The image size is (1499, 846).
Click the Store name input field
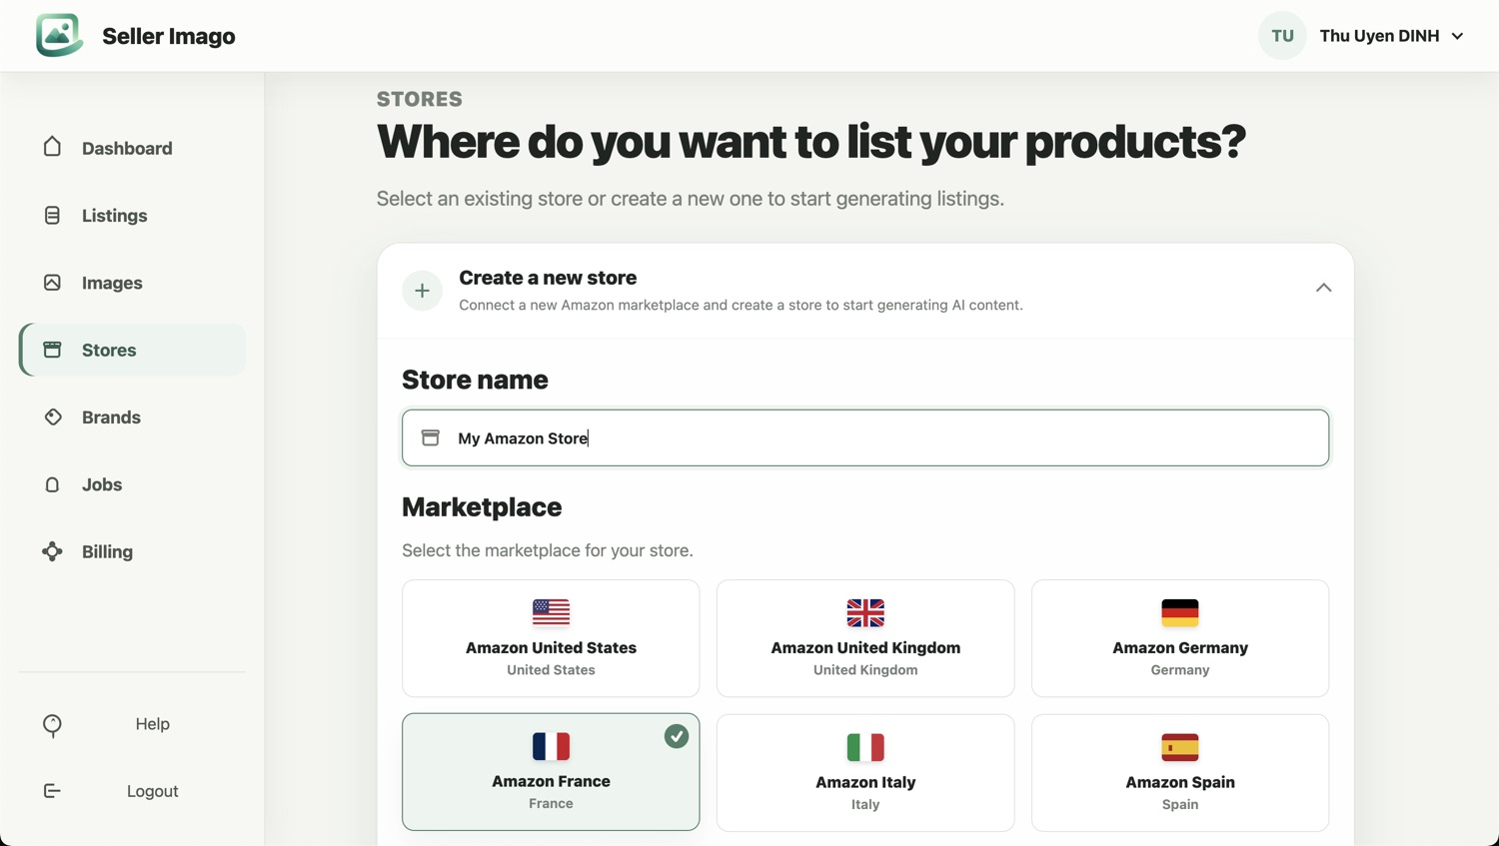[x=865, y=437]
